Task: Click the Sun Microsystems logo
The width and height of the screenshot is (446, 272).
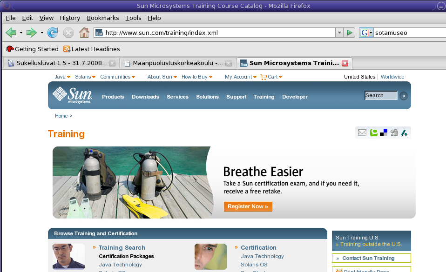Action: [x=72, y=95]
